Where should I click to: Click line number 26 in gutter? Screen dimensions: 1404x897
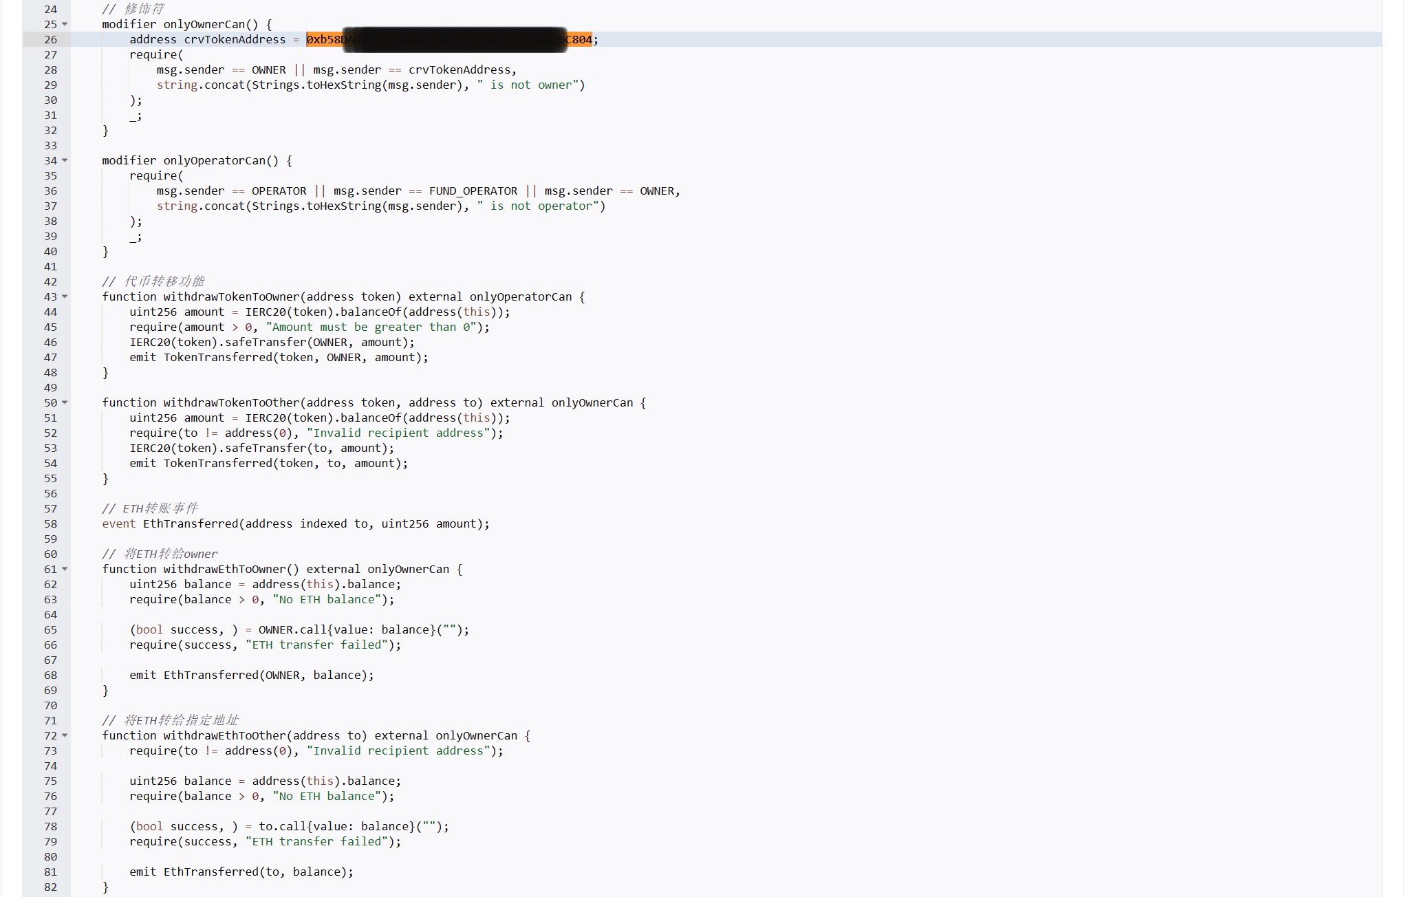point(50,40)
